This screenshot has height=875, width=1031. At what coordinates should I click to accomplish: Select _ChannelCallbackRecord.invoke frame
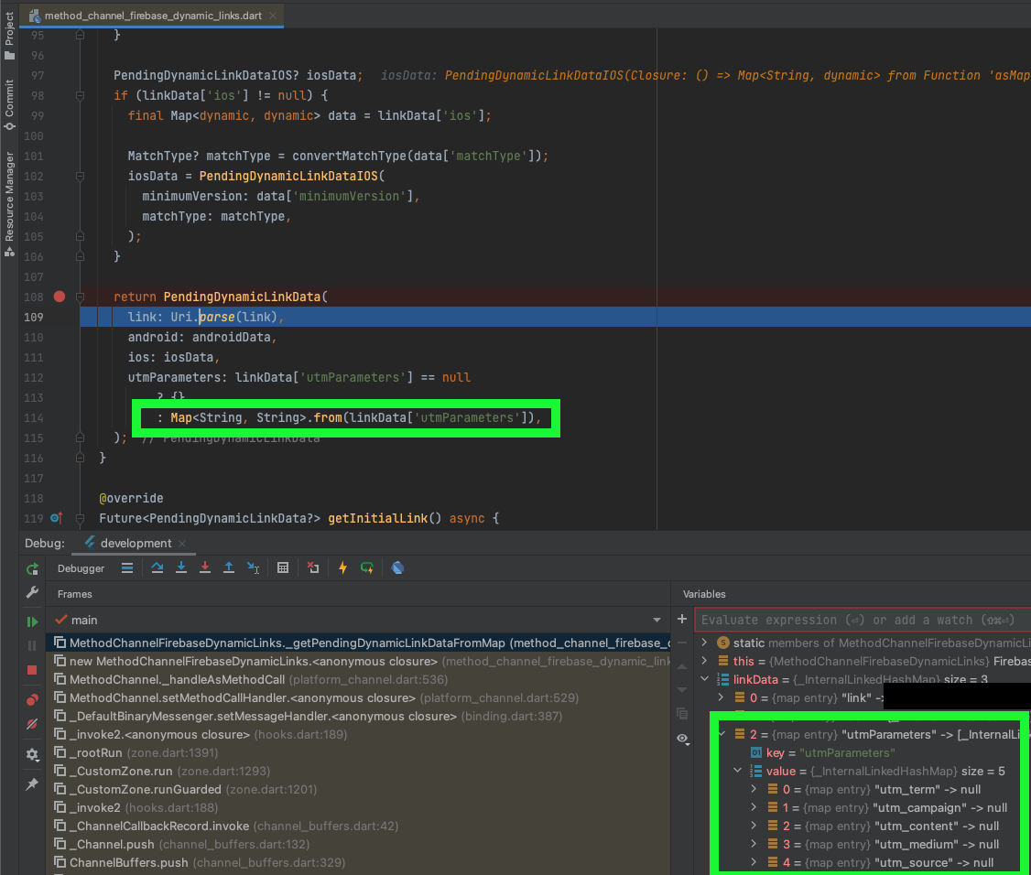359,826
